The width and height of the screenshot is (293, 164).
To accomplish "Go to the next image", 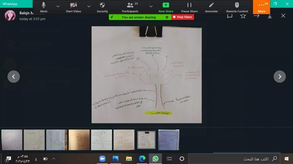I will [279, 77].
